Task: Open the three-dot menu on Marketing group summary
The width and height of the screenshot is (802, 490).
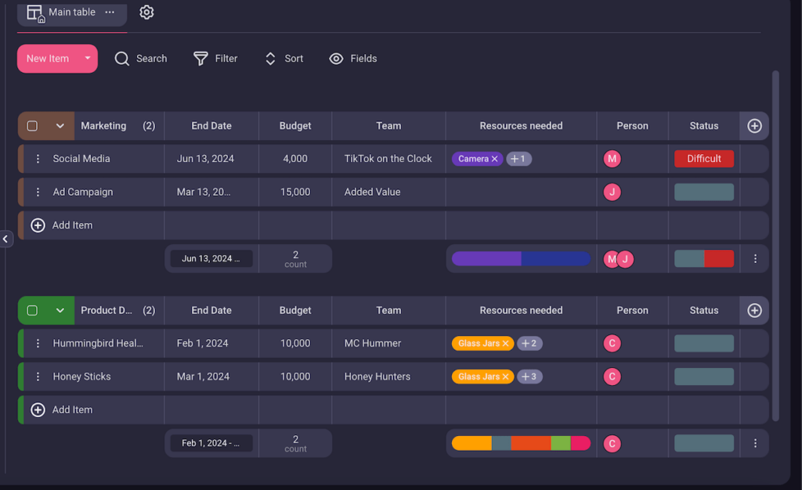Action: [755, 258]
